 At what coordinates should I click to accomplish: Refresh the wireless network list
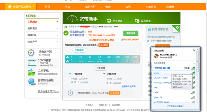point(194,50)
